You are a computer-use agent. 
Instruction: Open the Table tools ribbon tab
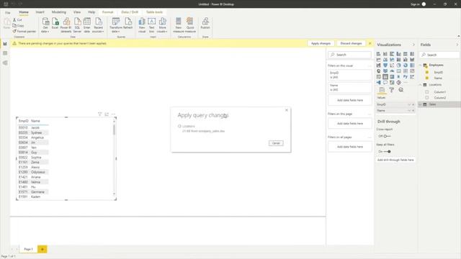click(154, 12)
